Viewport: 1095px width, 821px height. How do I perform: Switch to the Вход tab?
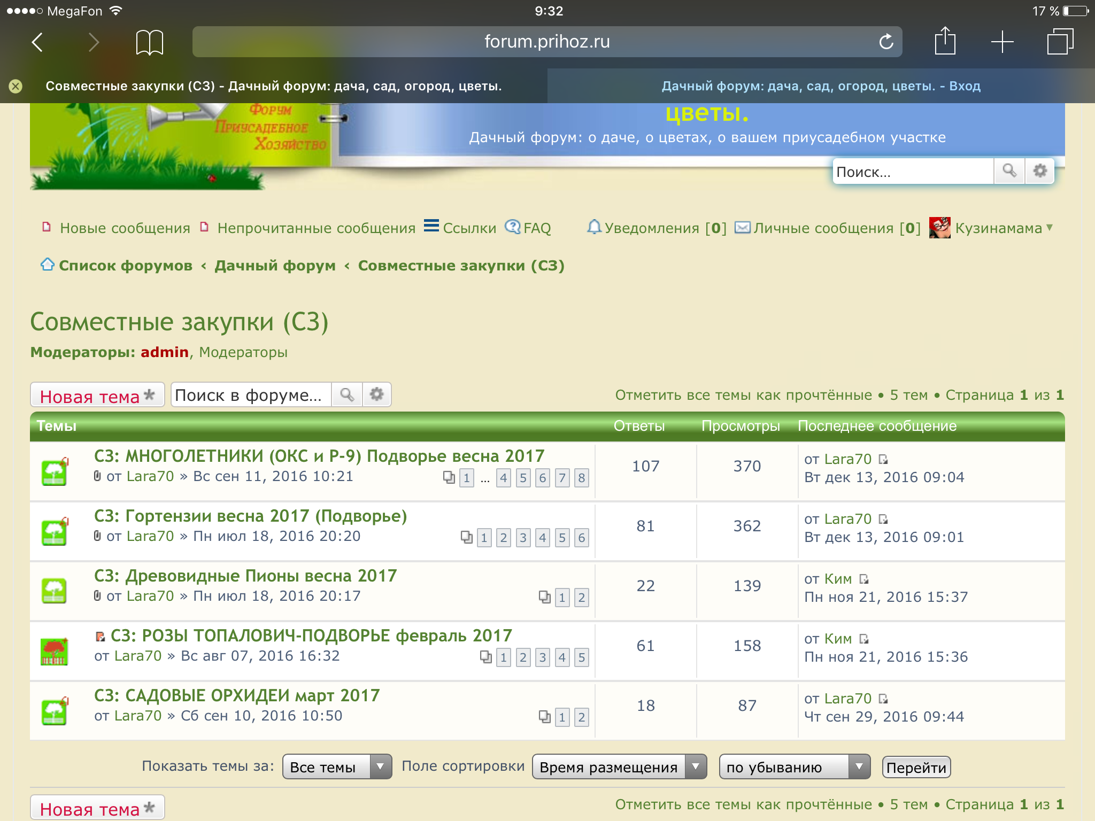point(821,86)
